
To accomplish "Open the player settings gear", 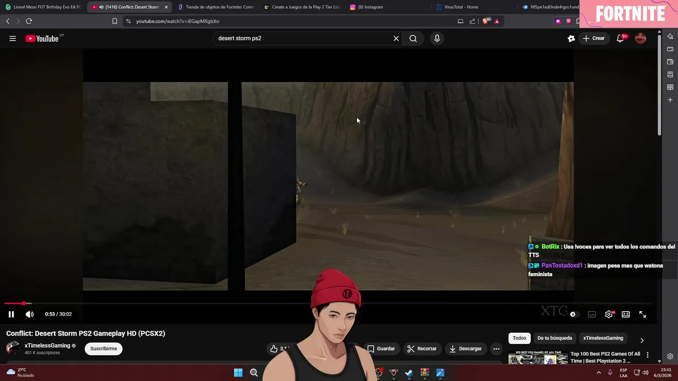I will pos(609,314).
